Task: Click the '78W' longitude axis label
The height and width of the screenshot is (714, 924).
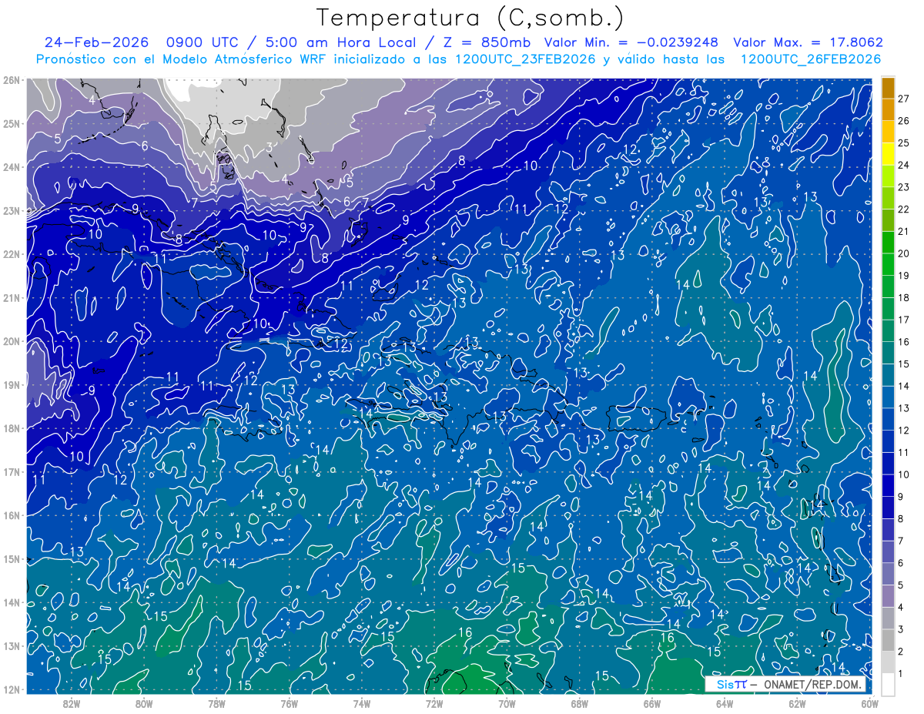Action: [x=216, y=703]
